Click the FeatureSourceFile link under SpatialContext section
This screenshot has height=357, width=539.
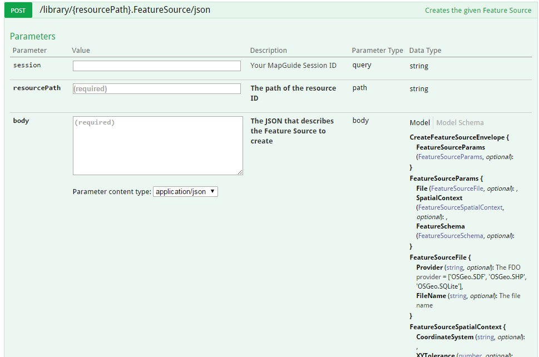click(457, 187)
